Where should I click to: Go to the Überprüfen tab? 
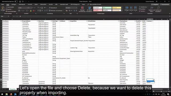click(x=43, y=5)
